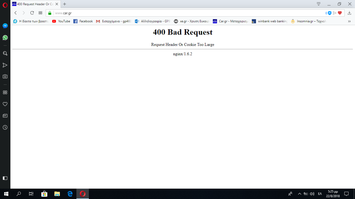Screen dimensions: 355x199
Task: Open a new tab
Action: click(x=65, y=4)
